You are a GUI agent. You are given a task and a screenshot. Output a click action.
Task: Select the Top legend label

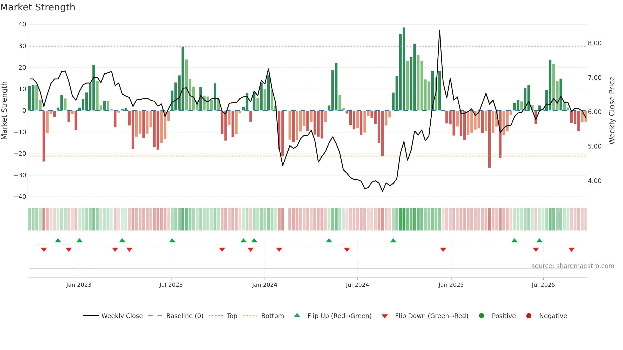[x=232, y=316]
